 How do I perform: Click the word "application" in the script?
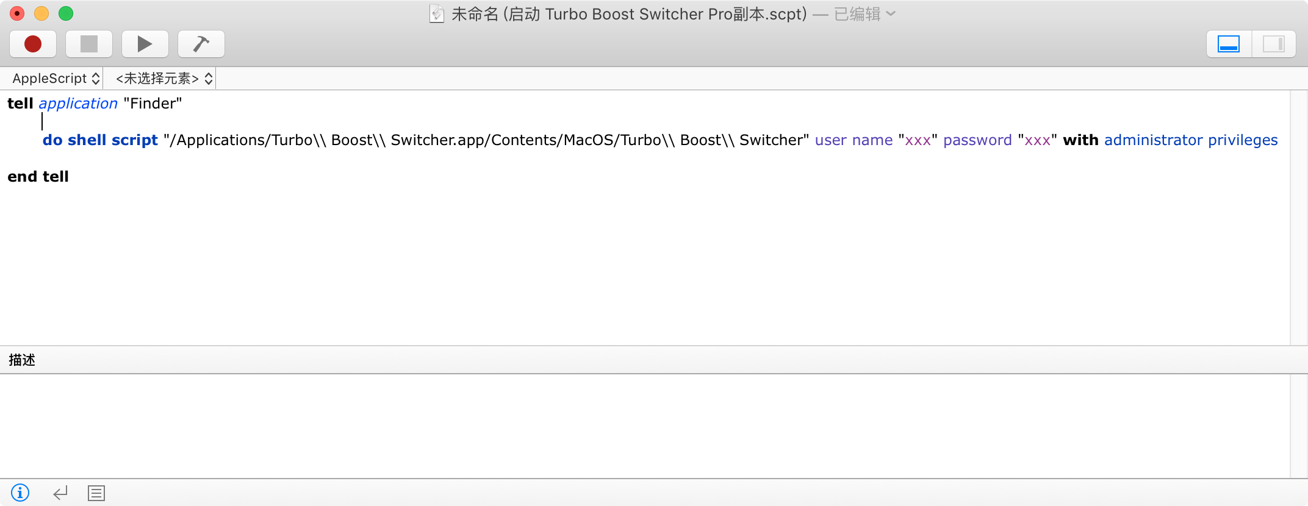[x=78, y=103]
